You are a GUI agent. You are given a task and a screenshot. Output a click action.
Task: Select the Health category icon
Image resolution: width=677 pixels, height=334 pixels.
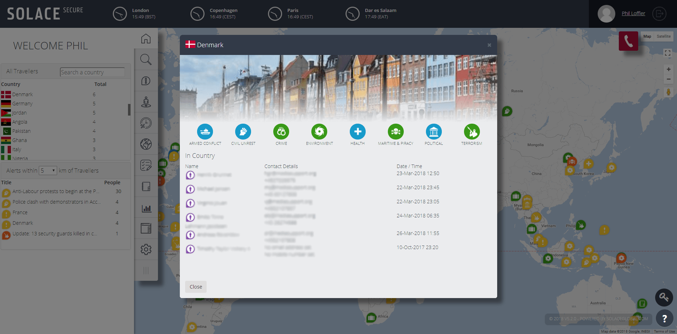coord(358,132)
